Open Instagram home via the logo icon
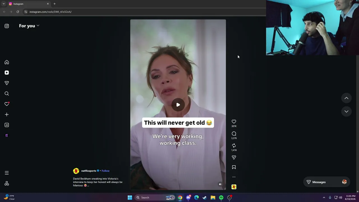 pos(7,26)
